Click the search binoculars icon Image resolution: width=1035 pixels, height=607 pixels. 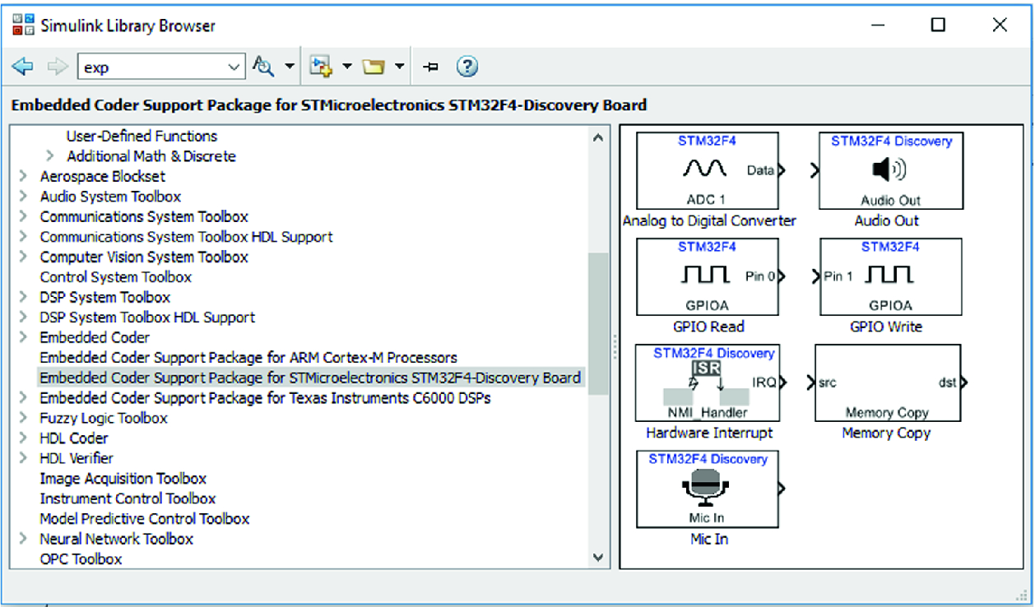[263, 67]
